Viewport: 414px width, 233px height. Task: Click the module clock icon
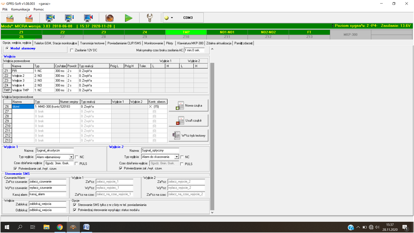(x=110, y=18)
